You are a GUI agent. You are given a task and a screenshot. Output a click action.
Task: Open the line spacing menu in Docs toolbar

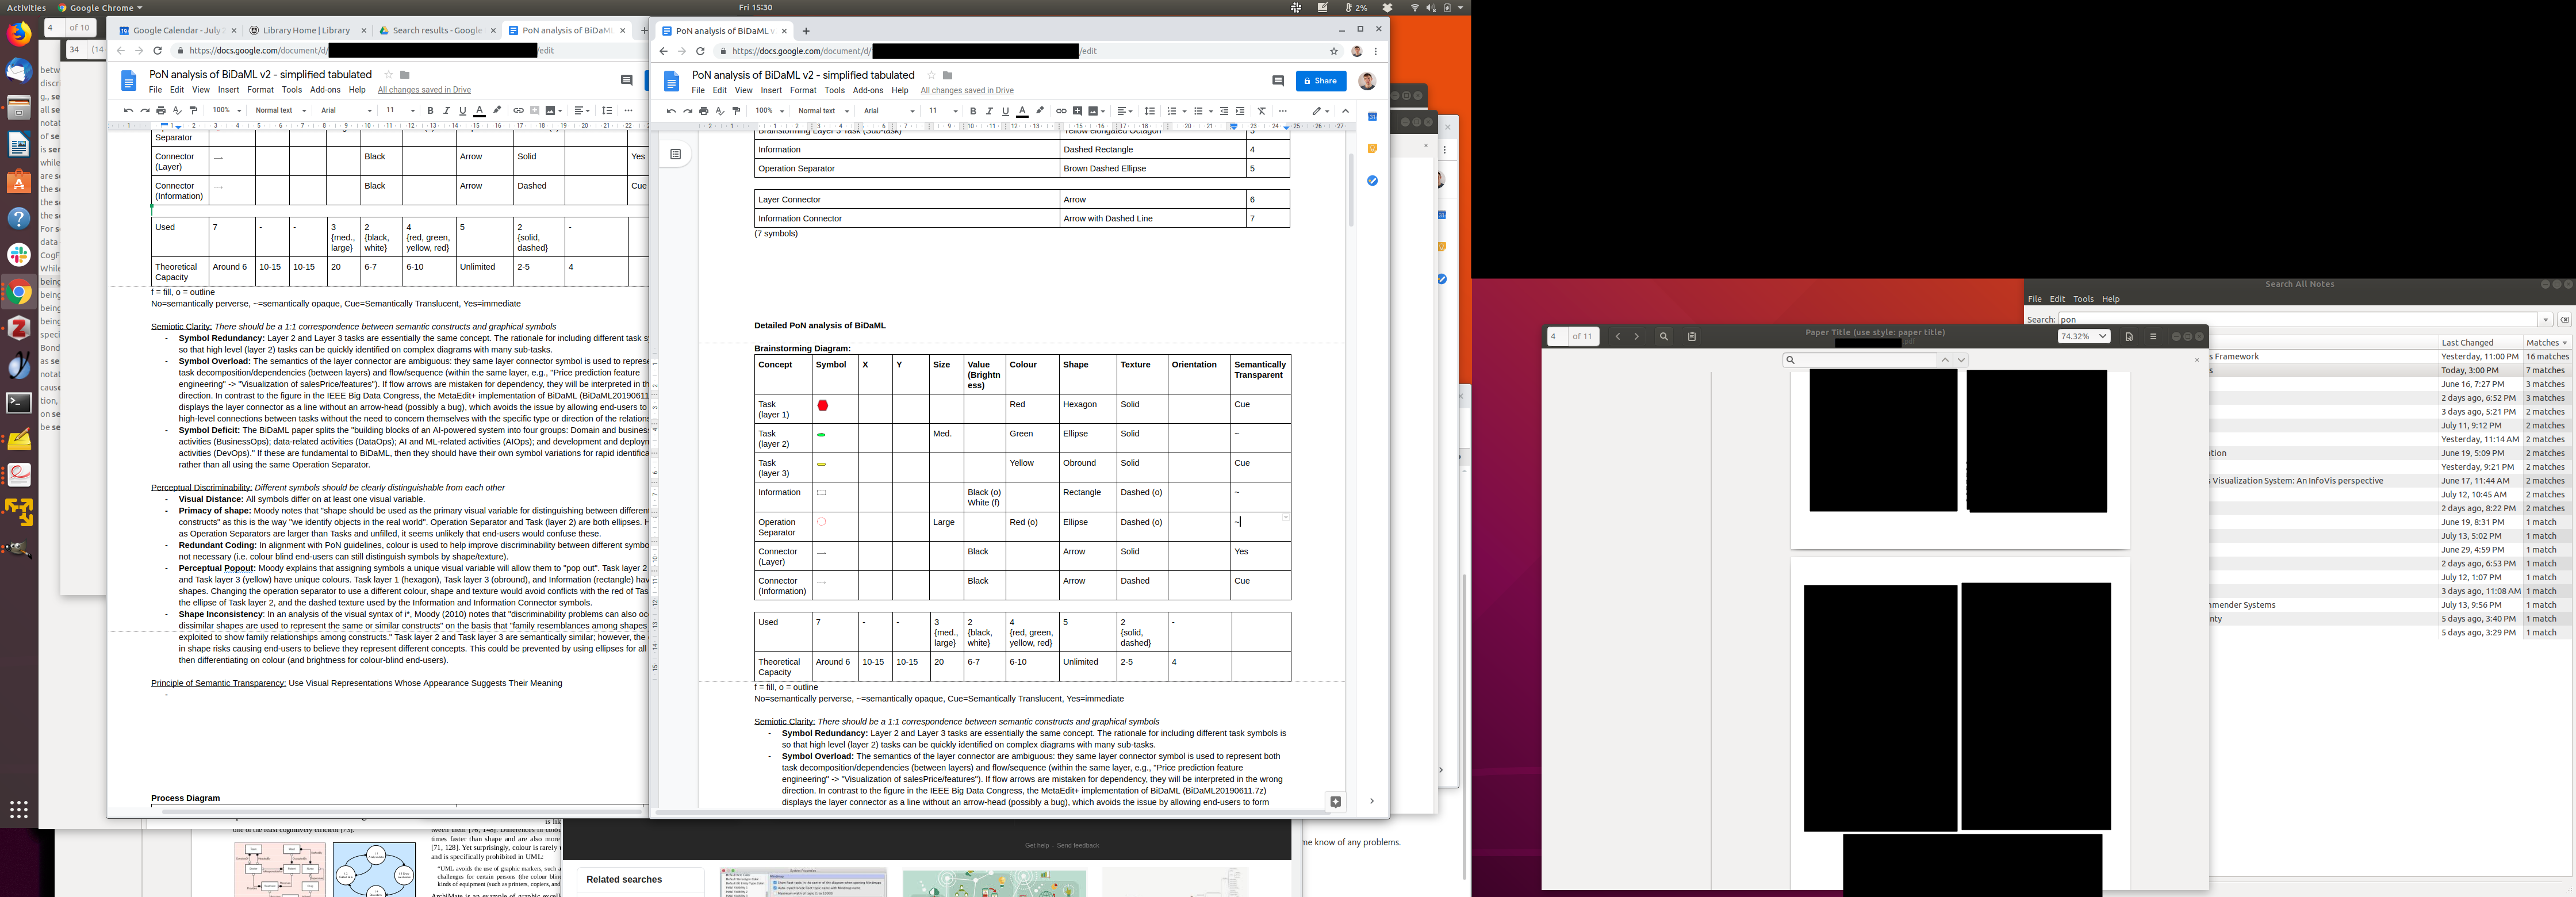1150,111
